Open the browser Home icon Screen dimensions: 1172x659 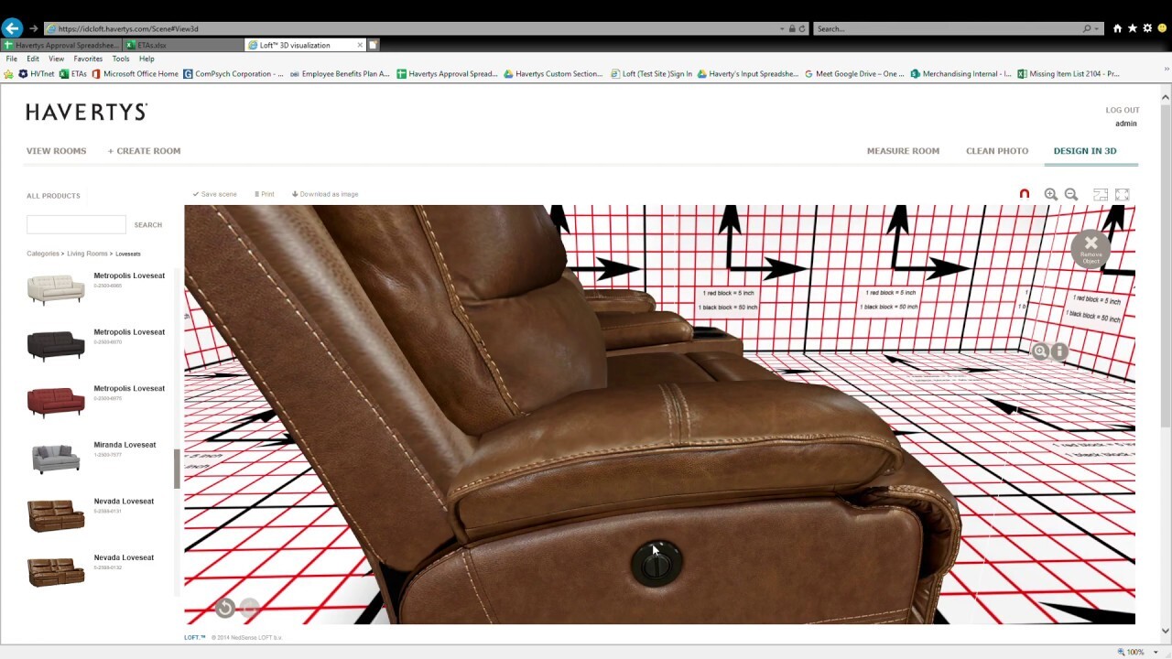[1117, 28]
